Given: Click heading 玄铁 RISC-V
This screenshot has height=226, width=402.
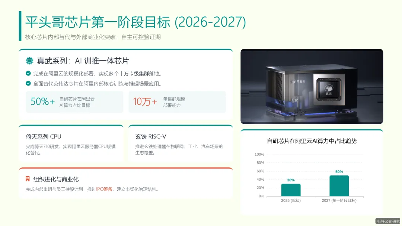Looking at the screenshot, I should 151,137.
